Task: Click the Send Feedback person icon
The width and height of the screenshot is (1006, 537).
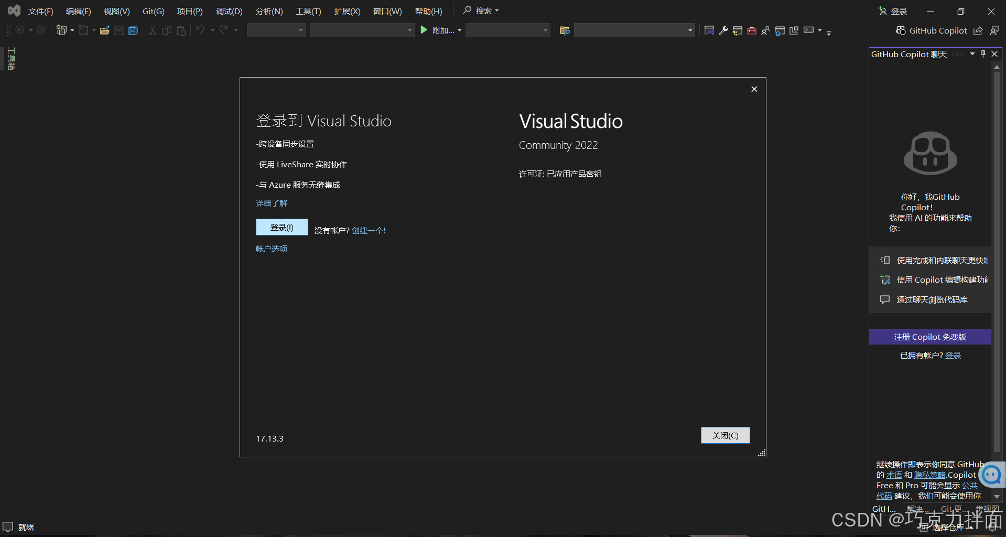Action: 994,31
